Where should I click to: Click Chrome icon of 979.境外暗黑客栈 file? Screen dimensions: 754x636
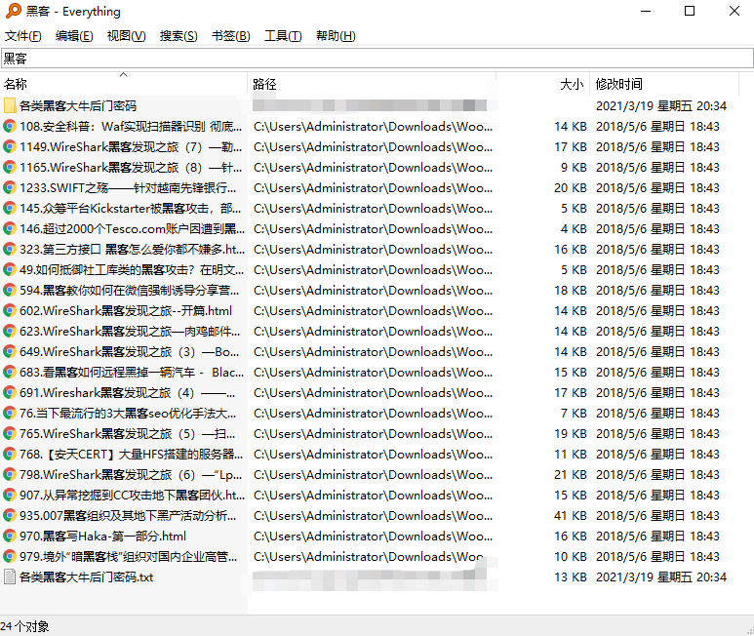pyautogui.click(x=9, y=557)
